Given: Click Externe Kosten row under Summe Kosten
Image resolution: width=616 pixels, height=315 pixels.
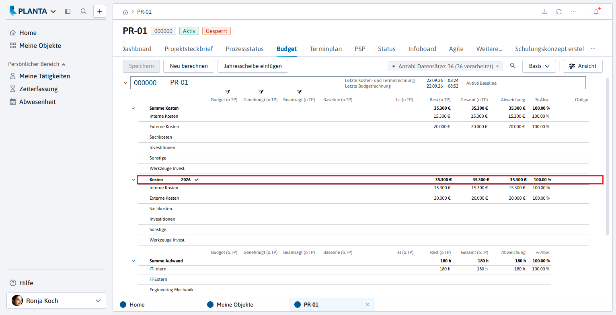Looking at the screenshot, I should pos(363,127).
